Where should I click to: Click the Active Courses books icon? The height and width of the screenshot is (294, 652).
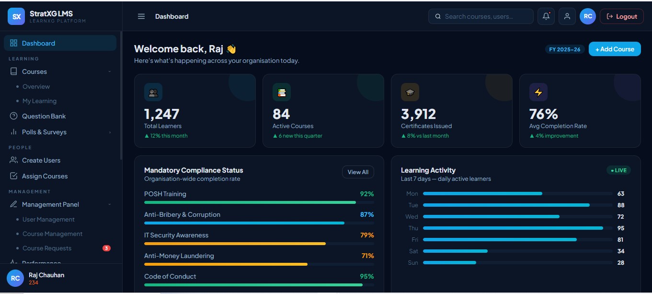pos(282,93)
